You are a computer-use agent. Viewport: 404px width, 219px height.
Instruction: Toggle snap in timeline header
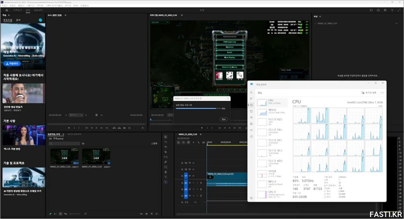tap(183, 142)
